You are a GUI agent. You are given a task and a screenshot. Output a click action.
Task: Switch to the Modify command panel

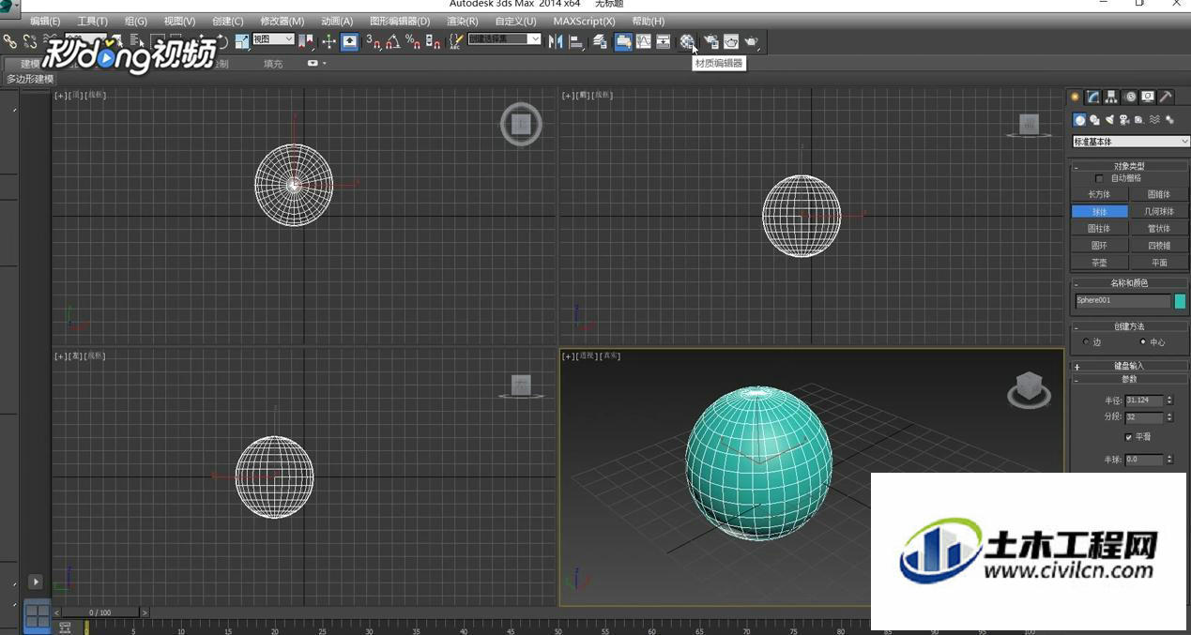tap(1093, 97)
